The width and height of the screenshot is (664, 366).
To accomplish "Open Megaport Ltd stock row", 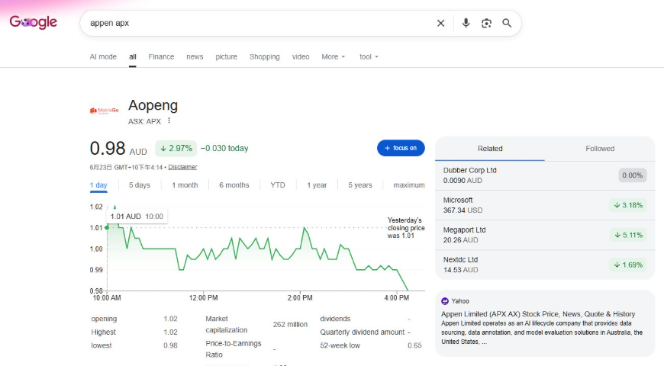I will (x=545, y=235).
